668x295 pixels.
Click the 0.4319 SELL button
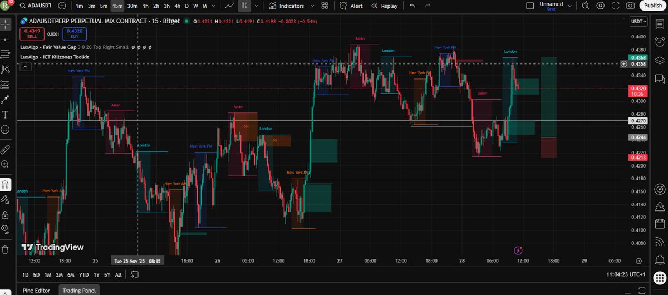(32, 33)
